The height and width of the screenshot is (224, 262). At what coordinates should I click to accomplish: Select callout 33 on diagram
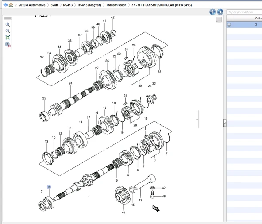[x=59, y=46]
